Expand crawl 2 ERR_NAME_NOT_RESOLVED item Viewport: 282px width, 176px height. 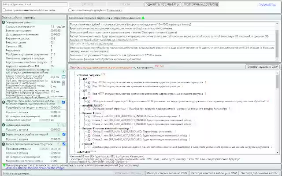89,139
